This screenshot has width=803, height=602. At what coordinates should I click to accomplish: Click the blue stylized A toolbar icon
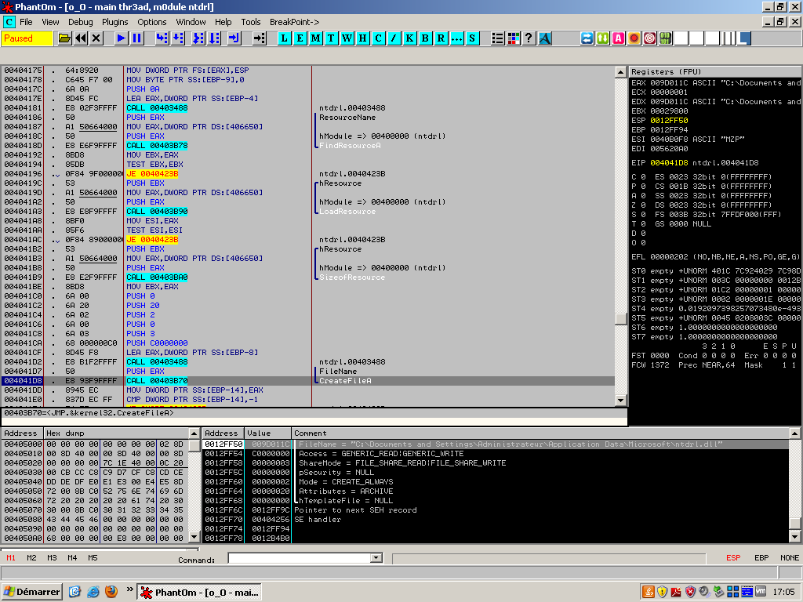pos(545,38)
